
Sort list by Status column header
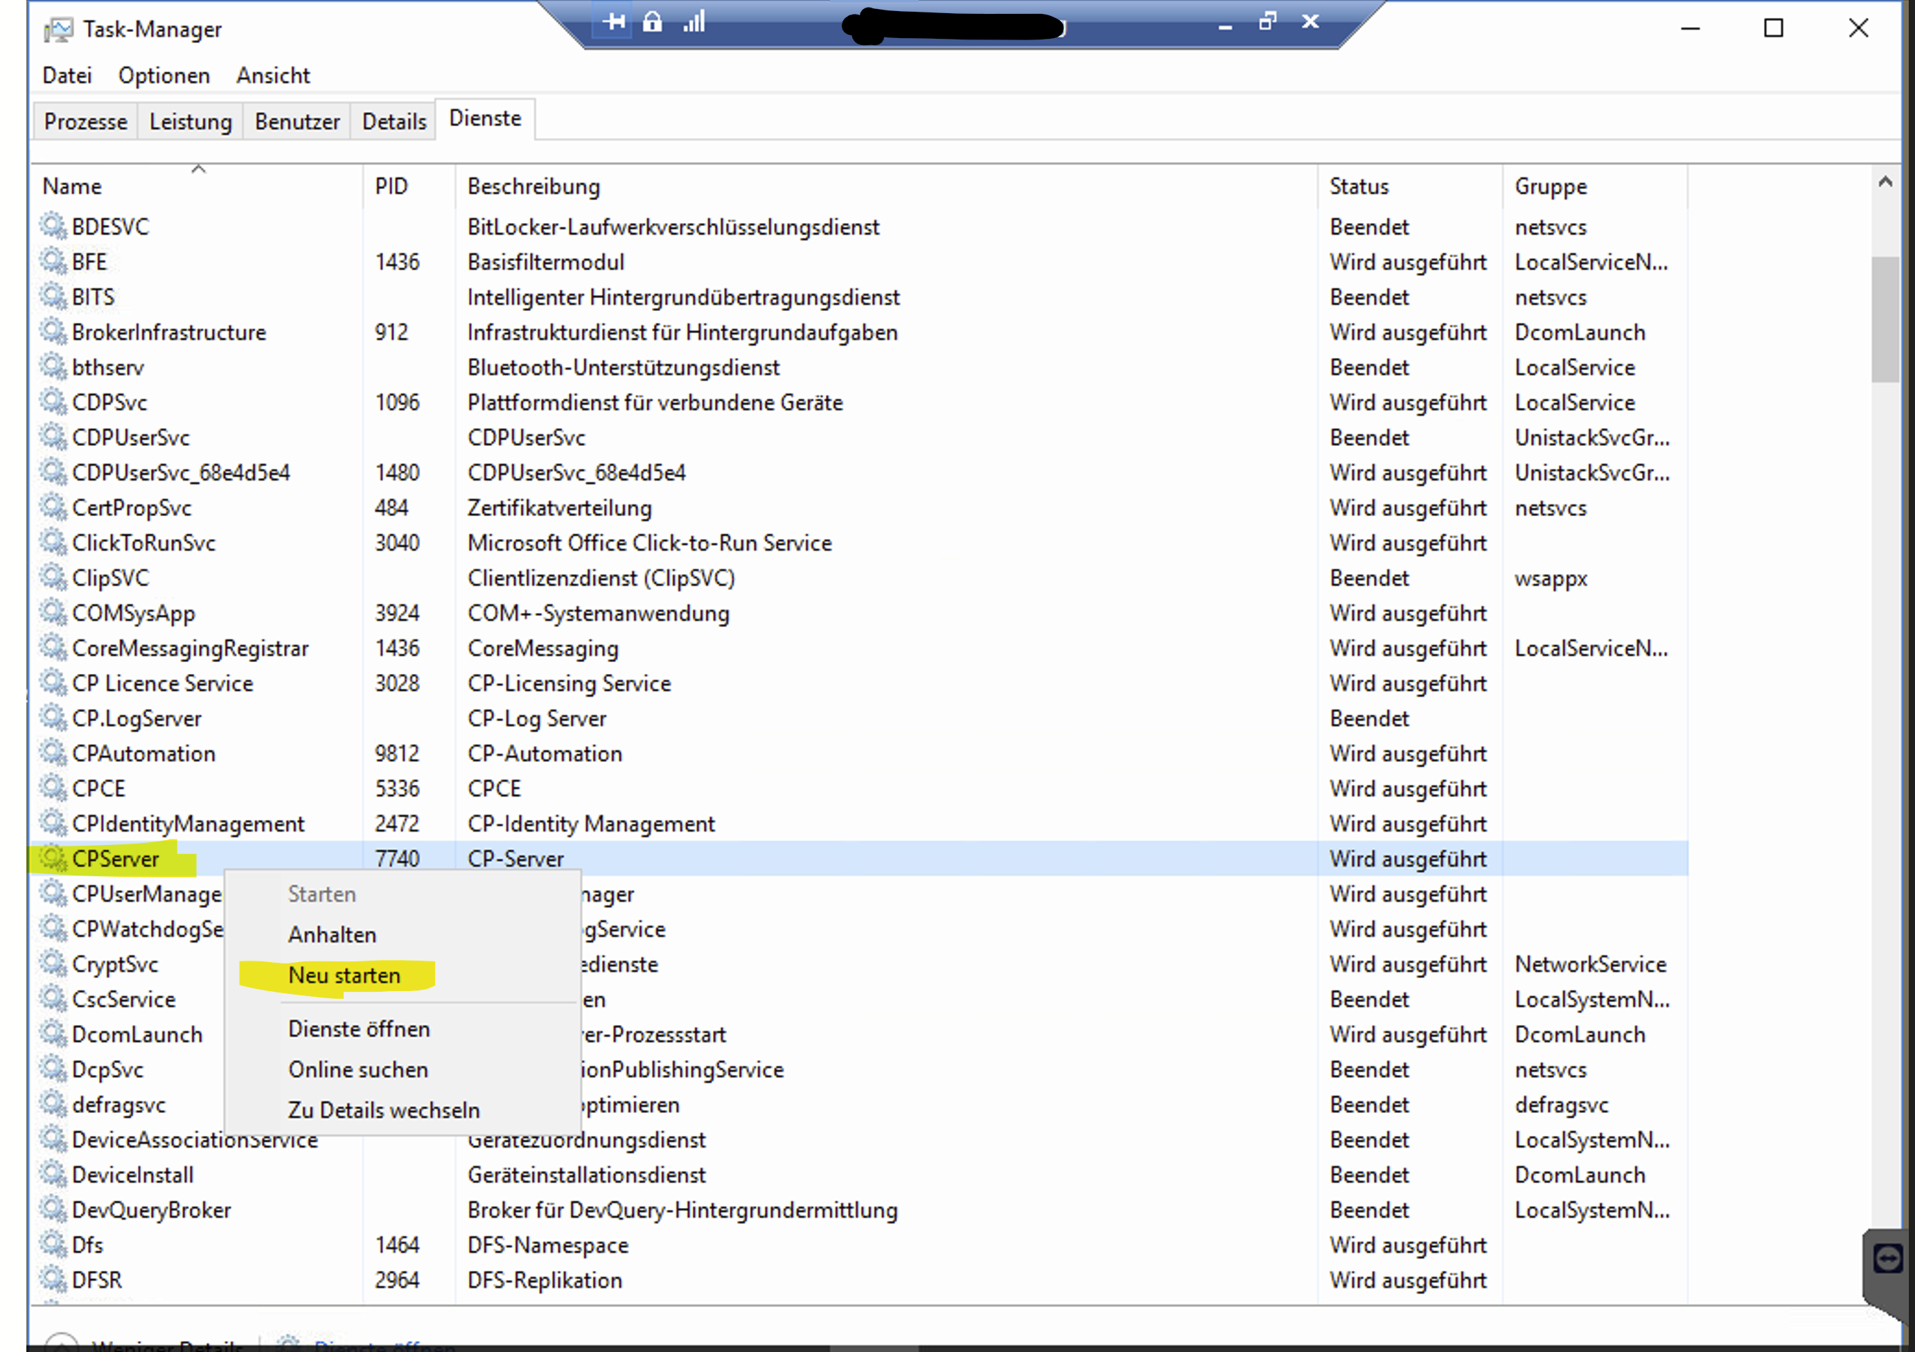1359,187
